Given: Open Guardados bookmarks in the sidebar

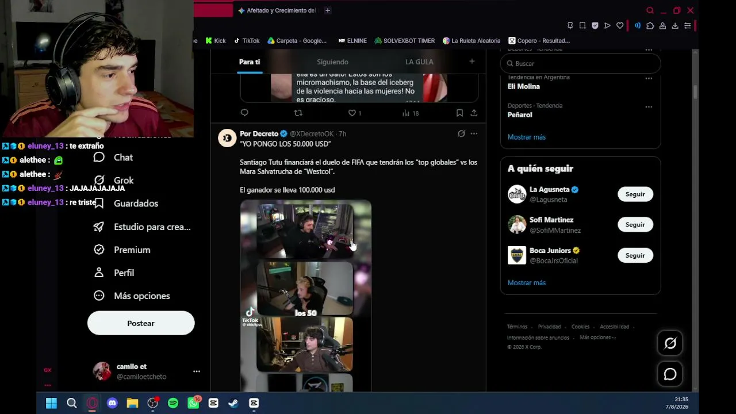Looking at the screenshot, I should [x=126, y=204].
